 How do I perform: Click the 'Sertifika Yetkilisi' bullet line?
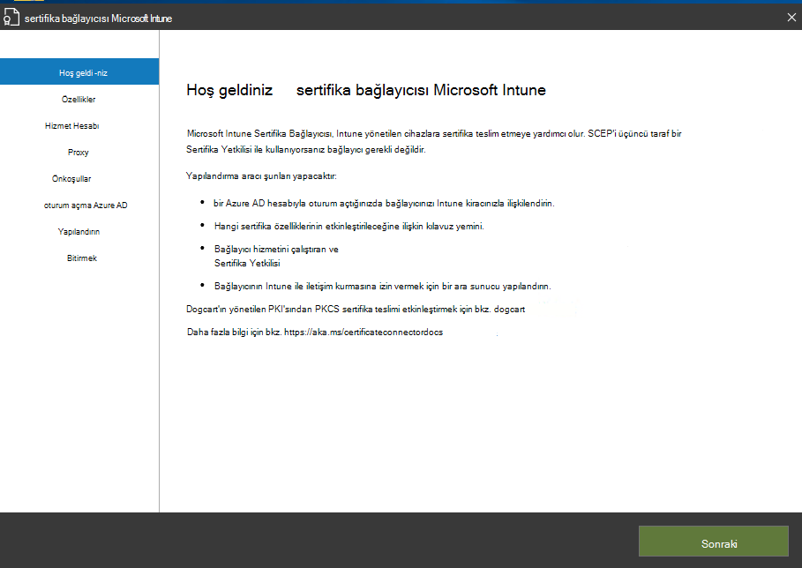247,264
